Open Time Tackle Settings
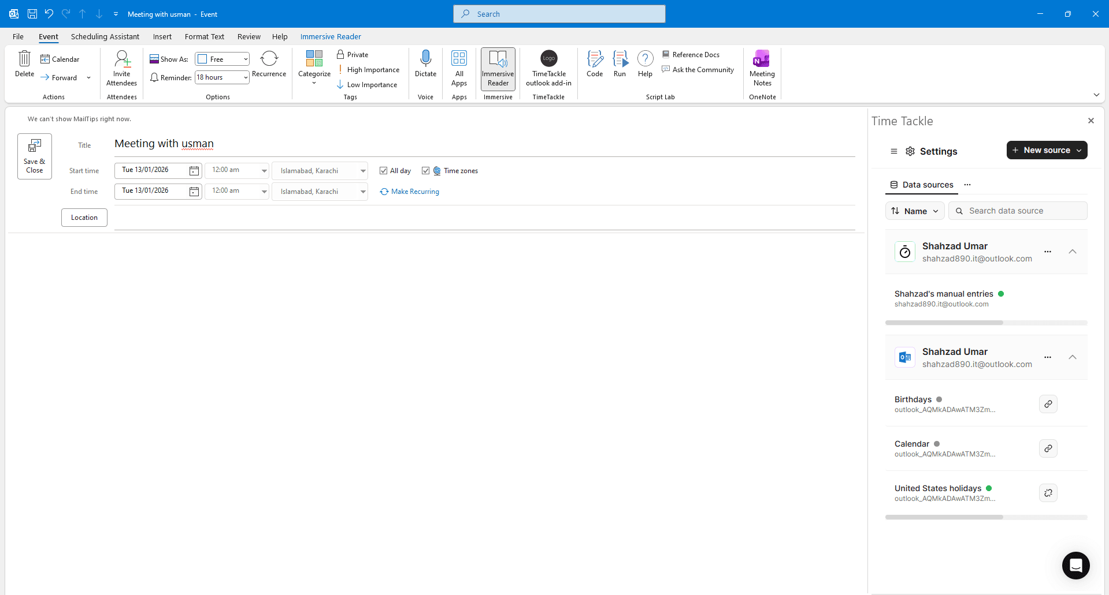 [x=931, y=151]
